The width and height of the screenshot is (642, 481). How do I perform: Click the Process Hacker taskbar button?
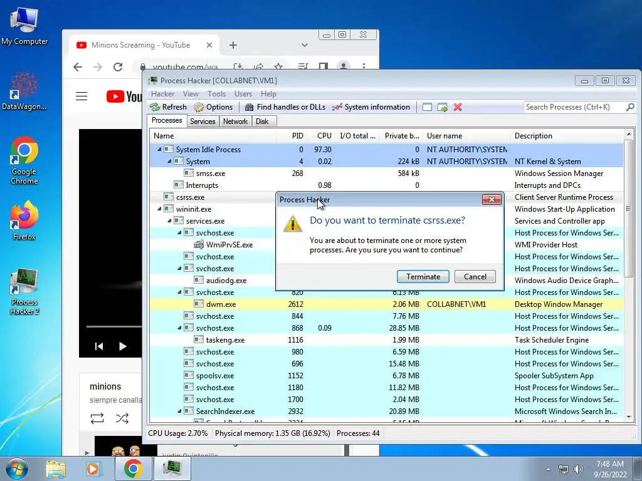point(172,468)
